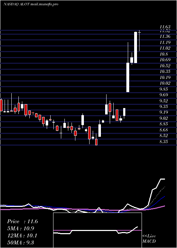177x248 pixels.
Task: Click the NASDAQ ALOT mail.munafa.pro title text
Action: point(31,4)
